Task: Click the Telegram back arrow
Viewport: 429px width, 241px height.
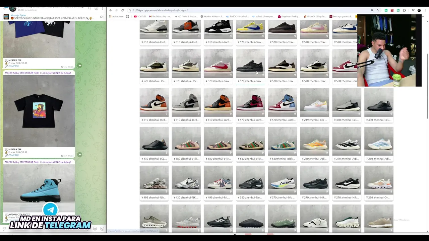Action: (x=4, y=8)
